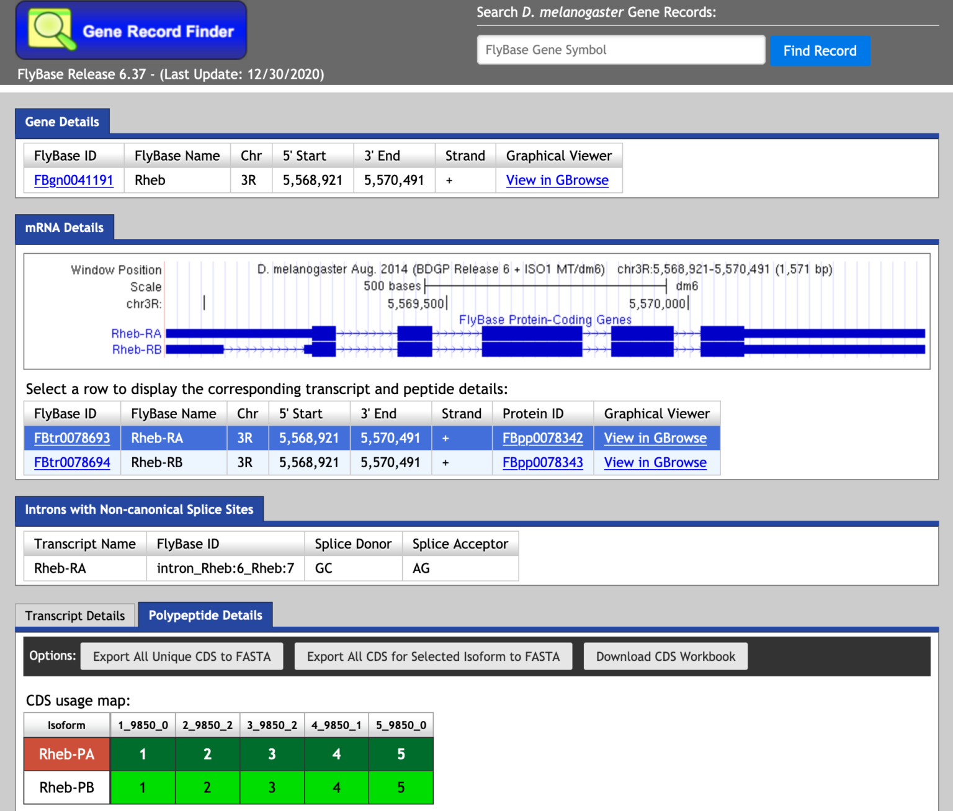Click the Download CDS Workbook button
Image resolution: width=953 pixels, height=811 pixels.
click(665, 656)
